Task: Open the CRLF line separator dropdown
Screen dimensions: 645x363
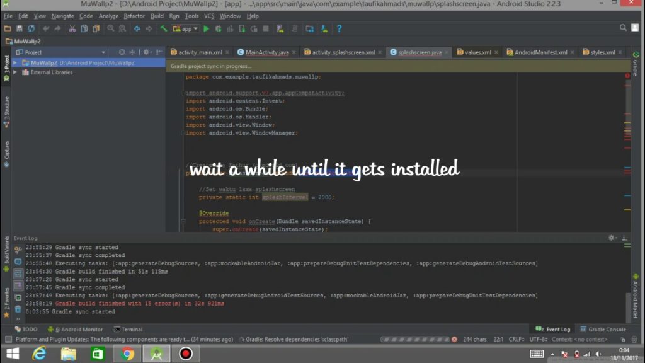Action: pyautogui.click(x=517, y=340)
